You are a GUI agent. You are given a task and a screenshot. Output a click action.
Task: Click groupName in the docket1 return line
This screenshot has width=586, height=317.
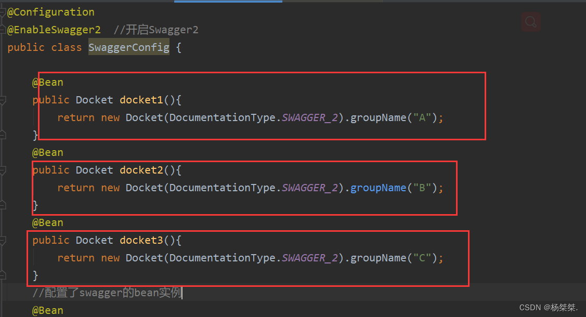coord(378,117)
